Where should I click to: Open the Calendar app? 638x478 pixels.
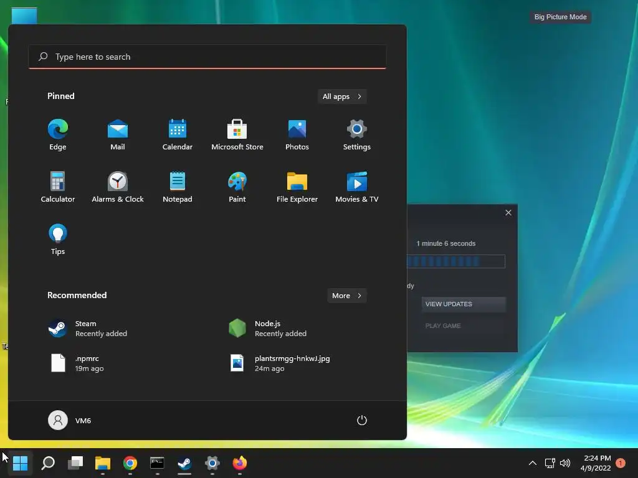pos(178,135)
